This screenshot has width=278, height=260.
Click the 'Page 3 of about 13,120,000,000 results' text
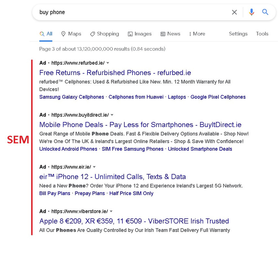[102, 49]
